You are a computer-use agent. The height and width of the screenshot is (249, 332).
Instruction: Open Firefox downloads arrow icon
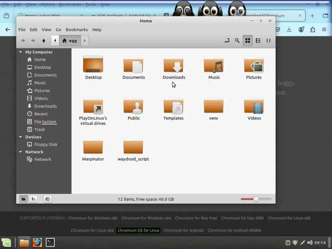[289, 30]
